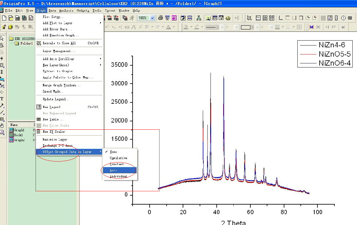
Task: Click the NiZnO5-5 legend entry
Action: (334, 54)
